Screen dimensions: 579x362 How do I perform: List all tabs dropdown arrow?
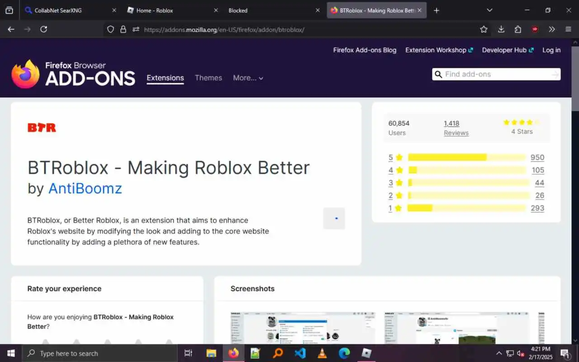(489, 10)
